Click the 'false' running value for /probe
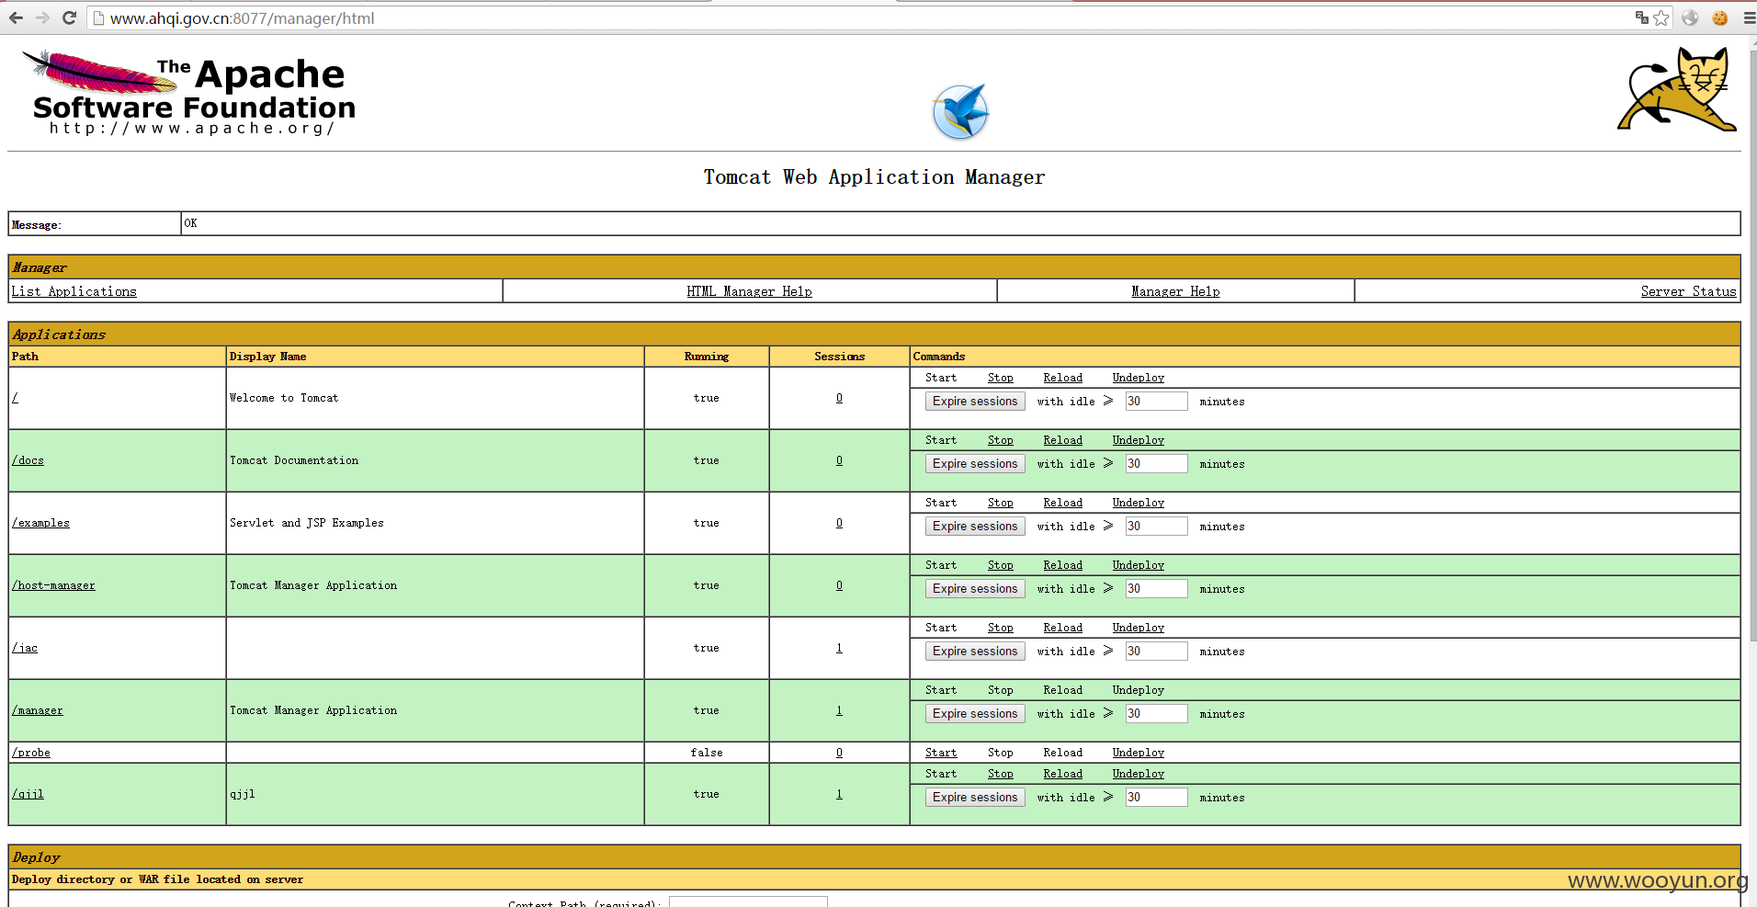 click(707, 753)
